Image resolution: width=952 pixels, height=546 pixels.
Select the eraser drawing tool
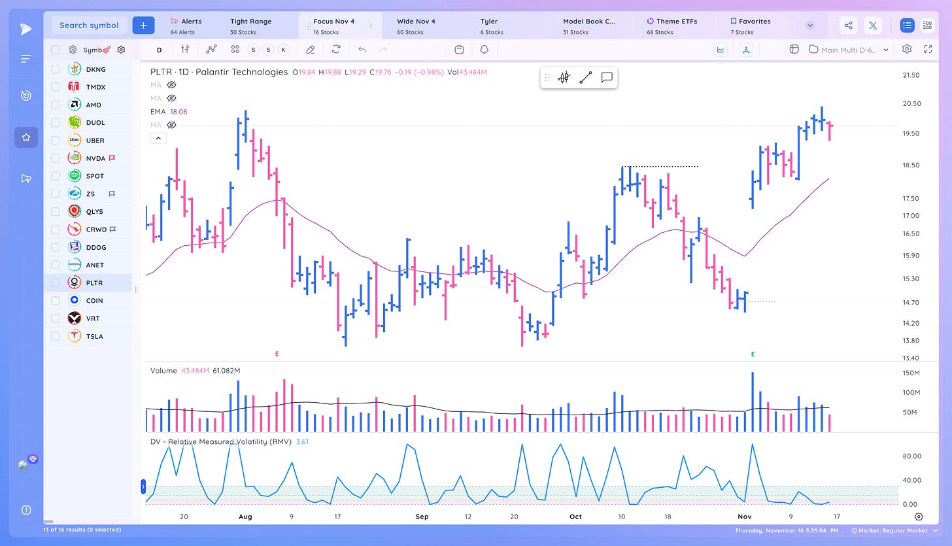pyautogui.click(x=311, y=49)
